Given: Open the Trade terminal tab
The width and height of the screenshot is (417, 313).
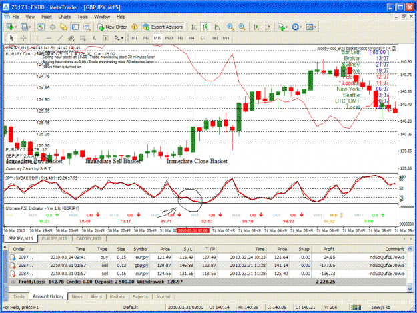Looking at the screenshot, I should pos(19,296).
